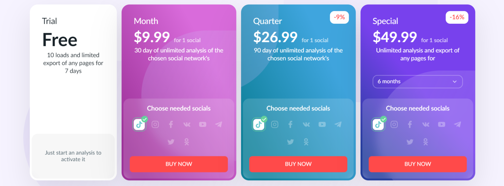Click the -16% discount badge
Viewport: 504px width, 186px height.
point(457,17)
